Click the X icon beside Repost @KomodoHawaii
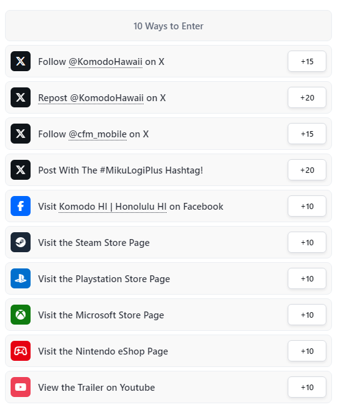This screenshot has height=407, width=337. pos(21,97)
